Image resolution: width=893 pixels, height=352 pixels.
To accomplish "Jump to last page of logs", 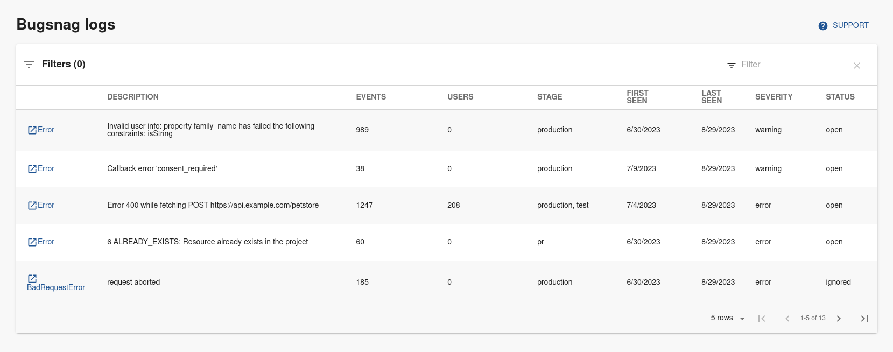I will tap(864, 319).
